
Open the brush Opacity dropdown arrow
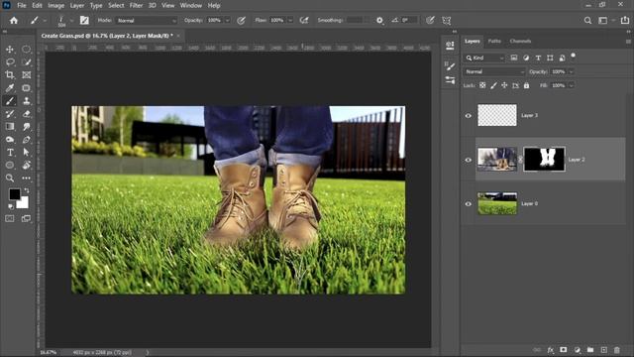click(227, 20)
